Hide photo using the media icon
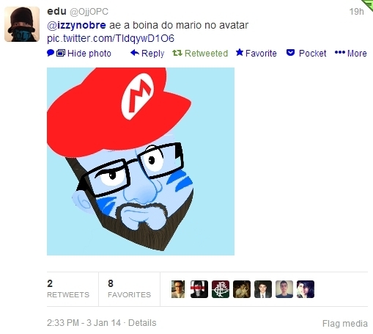Screen dimensions: 373x334 point(61,53)
